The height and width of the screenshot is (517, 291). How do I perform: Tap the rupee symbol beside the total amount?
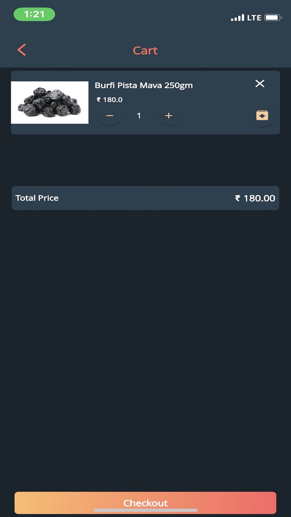(x=238, y=198)
